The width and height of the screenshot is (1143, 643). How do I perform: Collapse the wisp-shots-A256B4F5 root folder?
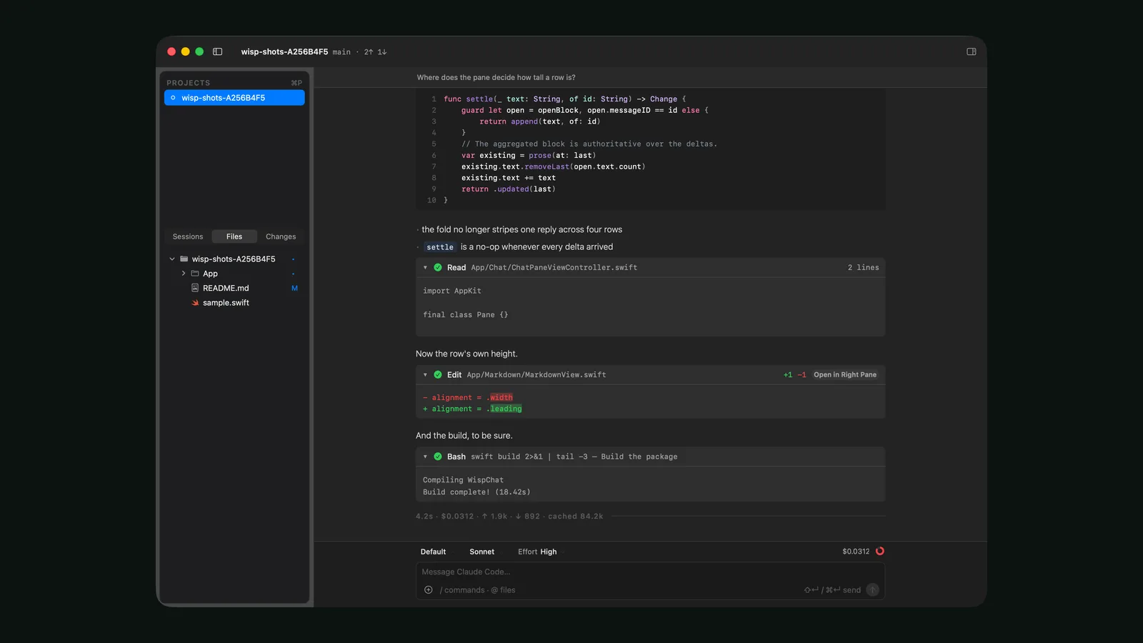coord(172,259)
